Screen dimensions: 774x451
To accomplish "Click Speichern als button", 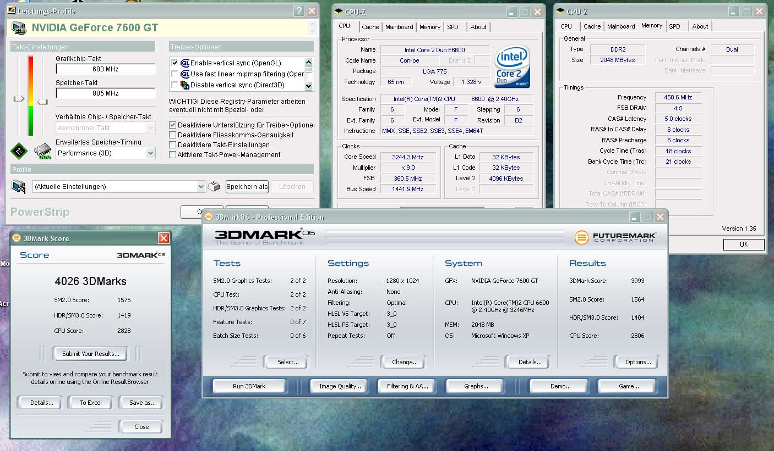I will pyautogui.click(x=247, y=187).
